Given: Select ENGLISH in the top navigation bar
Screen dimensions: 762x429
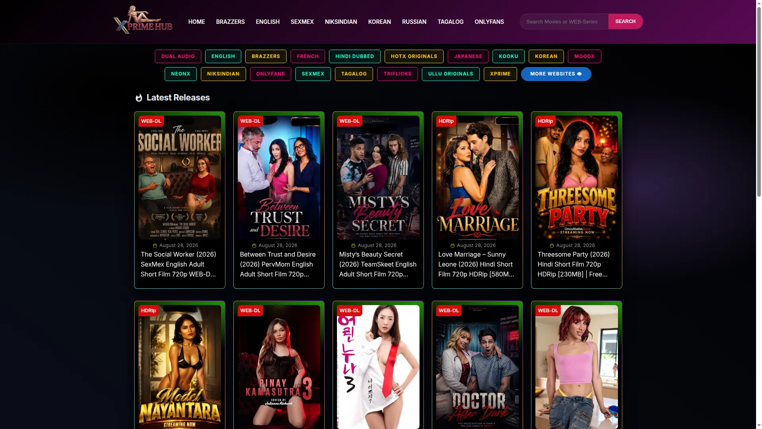Looking at the screenshot, I should tap(267, 22).
